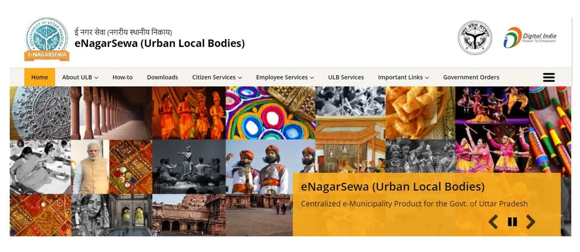This screenshot has height=252, width=580.
Task: Advance to next slide arrow
Action: pos(531,222)
